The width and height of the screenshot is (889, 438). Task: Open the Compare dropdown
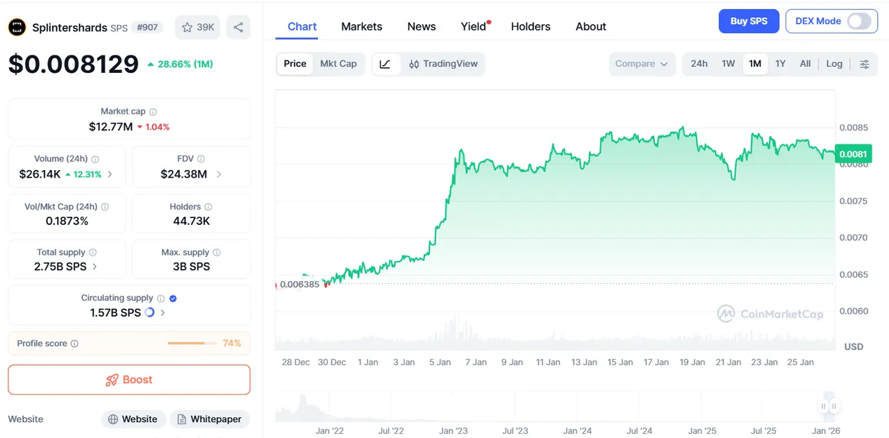click(642, 64)
